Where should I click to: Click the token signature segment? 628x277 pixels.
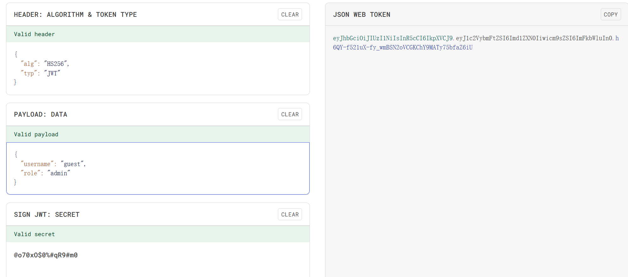(403, 48)
